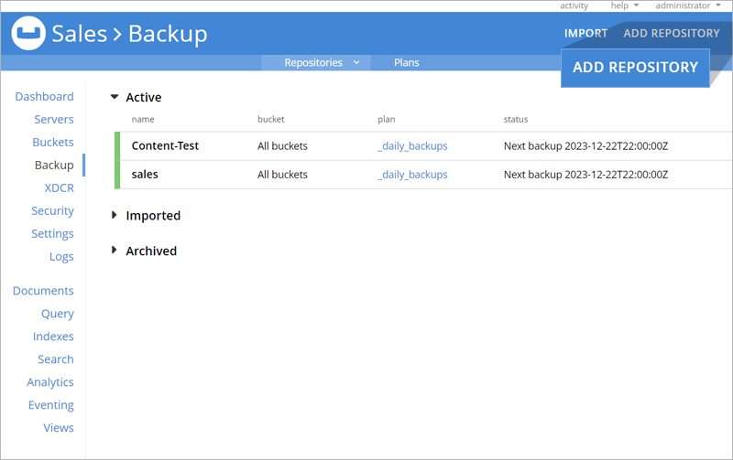Click the 'plan' column header
This screenshot has width=733, height=460.
point(386,120)
